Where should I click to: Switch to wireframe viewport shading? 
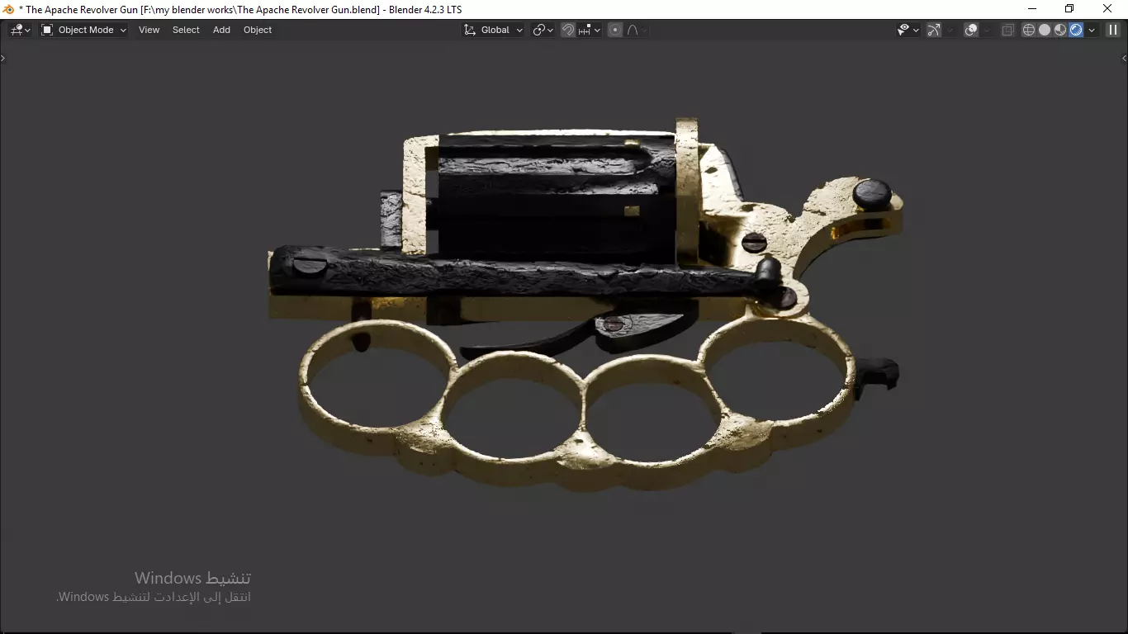(x=1029, y=30)
